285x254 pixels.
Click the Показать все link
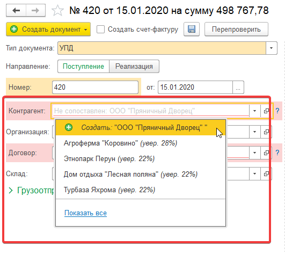click(x=85, y=213)
